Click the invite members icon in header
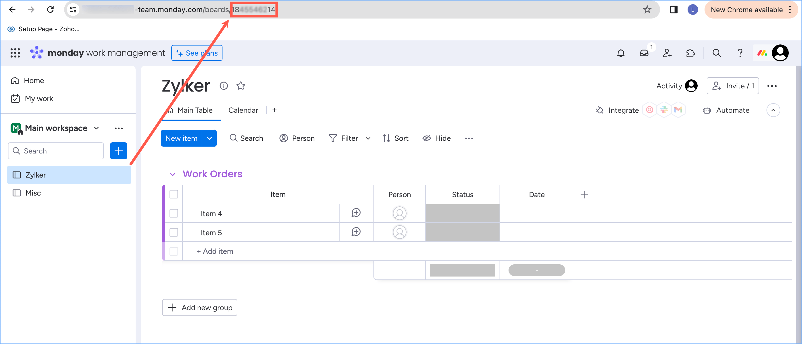 [x=667, y=53]
